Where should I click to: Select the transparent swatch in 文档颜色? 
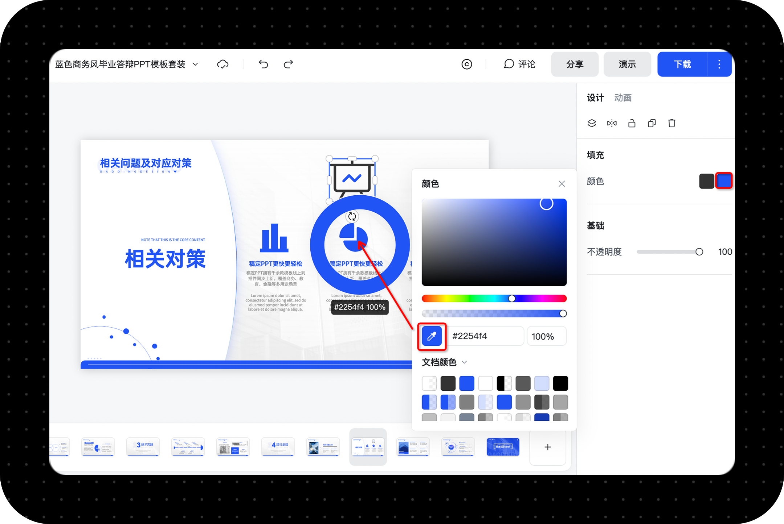pyautogui.click(x=429, y=383)
